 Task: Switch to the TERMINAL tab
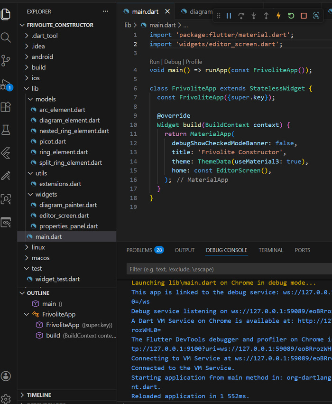[x=271, y=250]
